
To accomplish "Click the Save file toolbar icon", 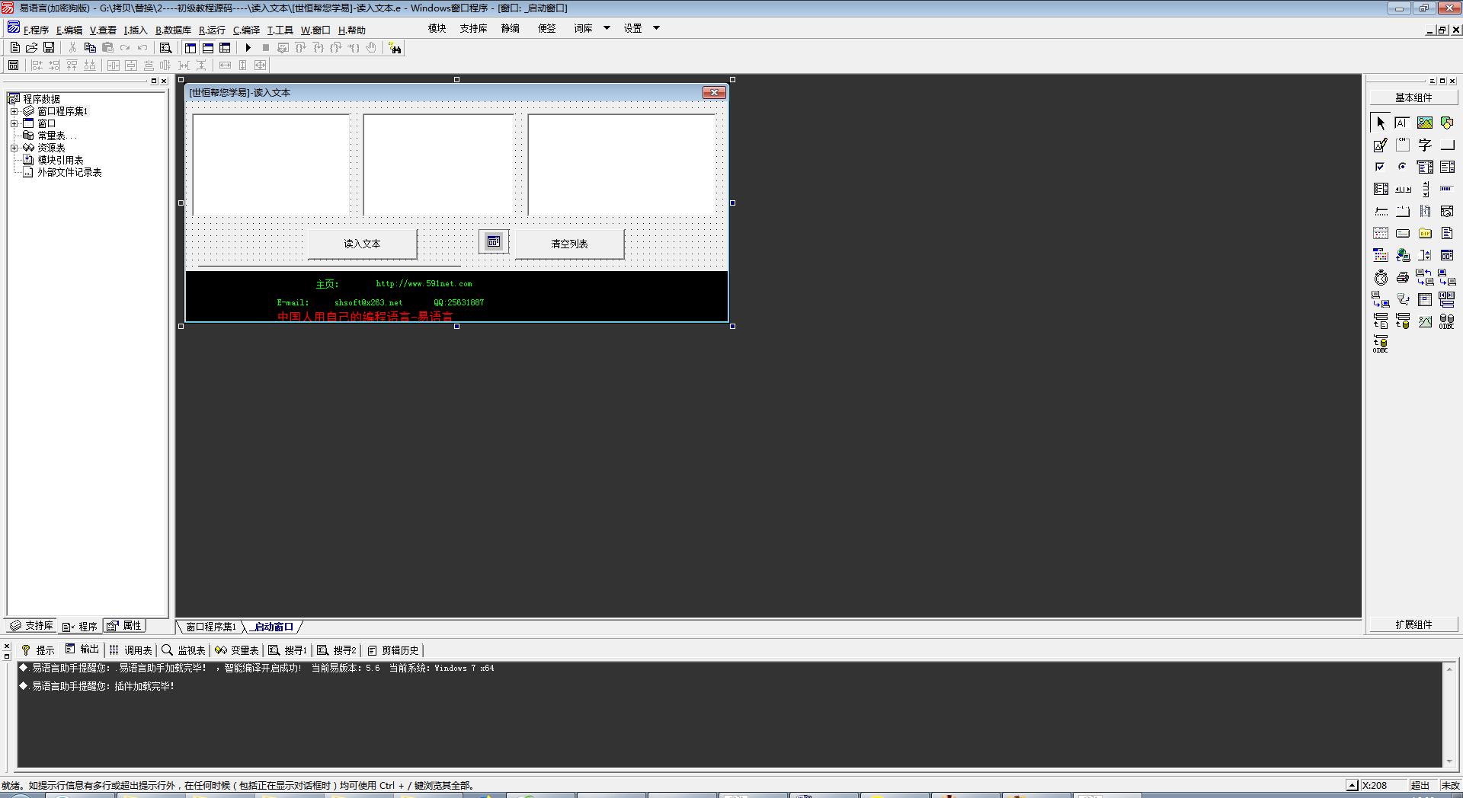I will coord(49,48).
